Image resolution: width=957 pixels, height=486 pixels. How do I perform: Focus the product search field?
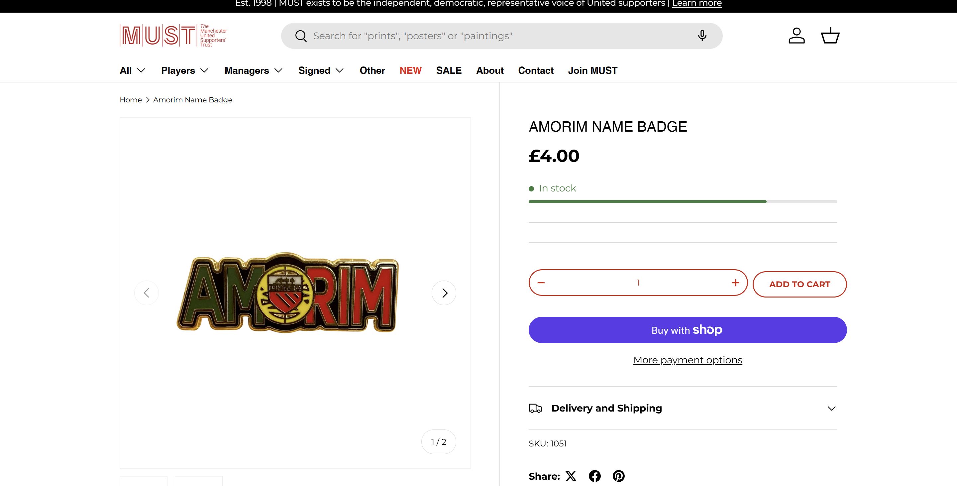(x=498, y=36)
